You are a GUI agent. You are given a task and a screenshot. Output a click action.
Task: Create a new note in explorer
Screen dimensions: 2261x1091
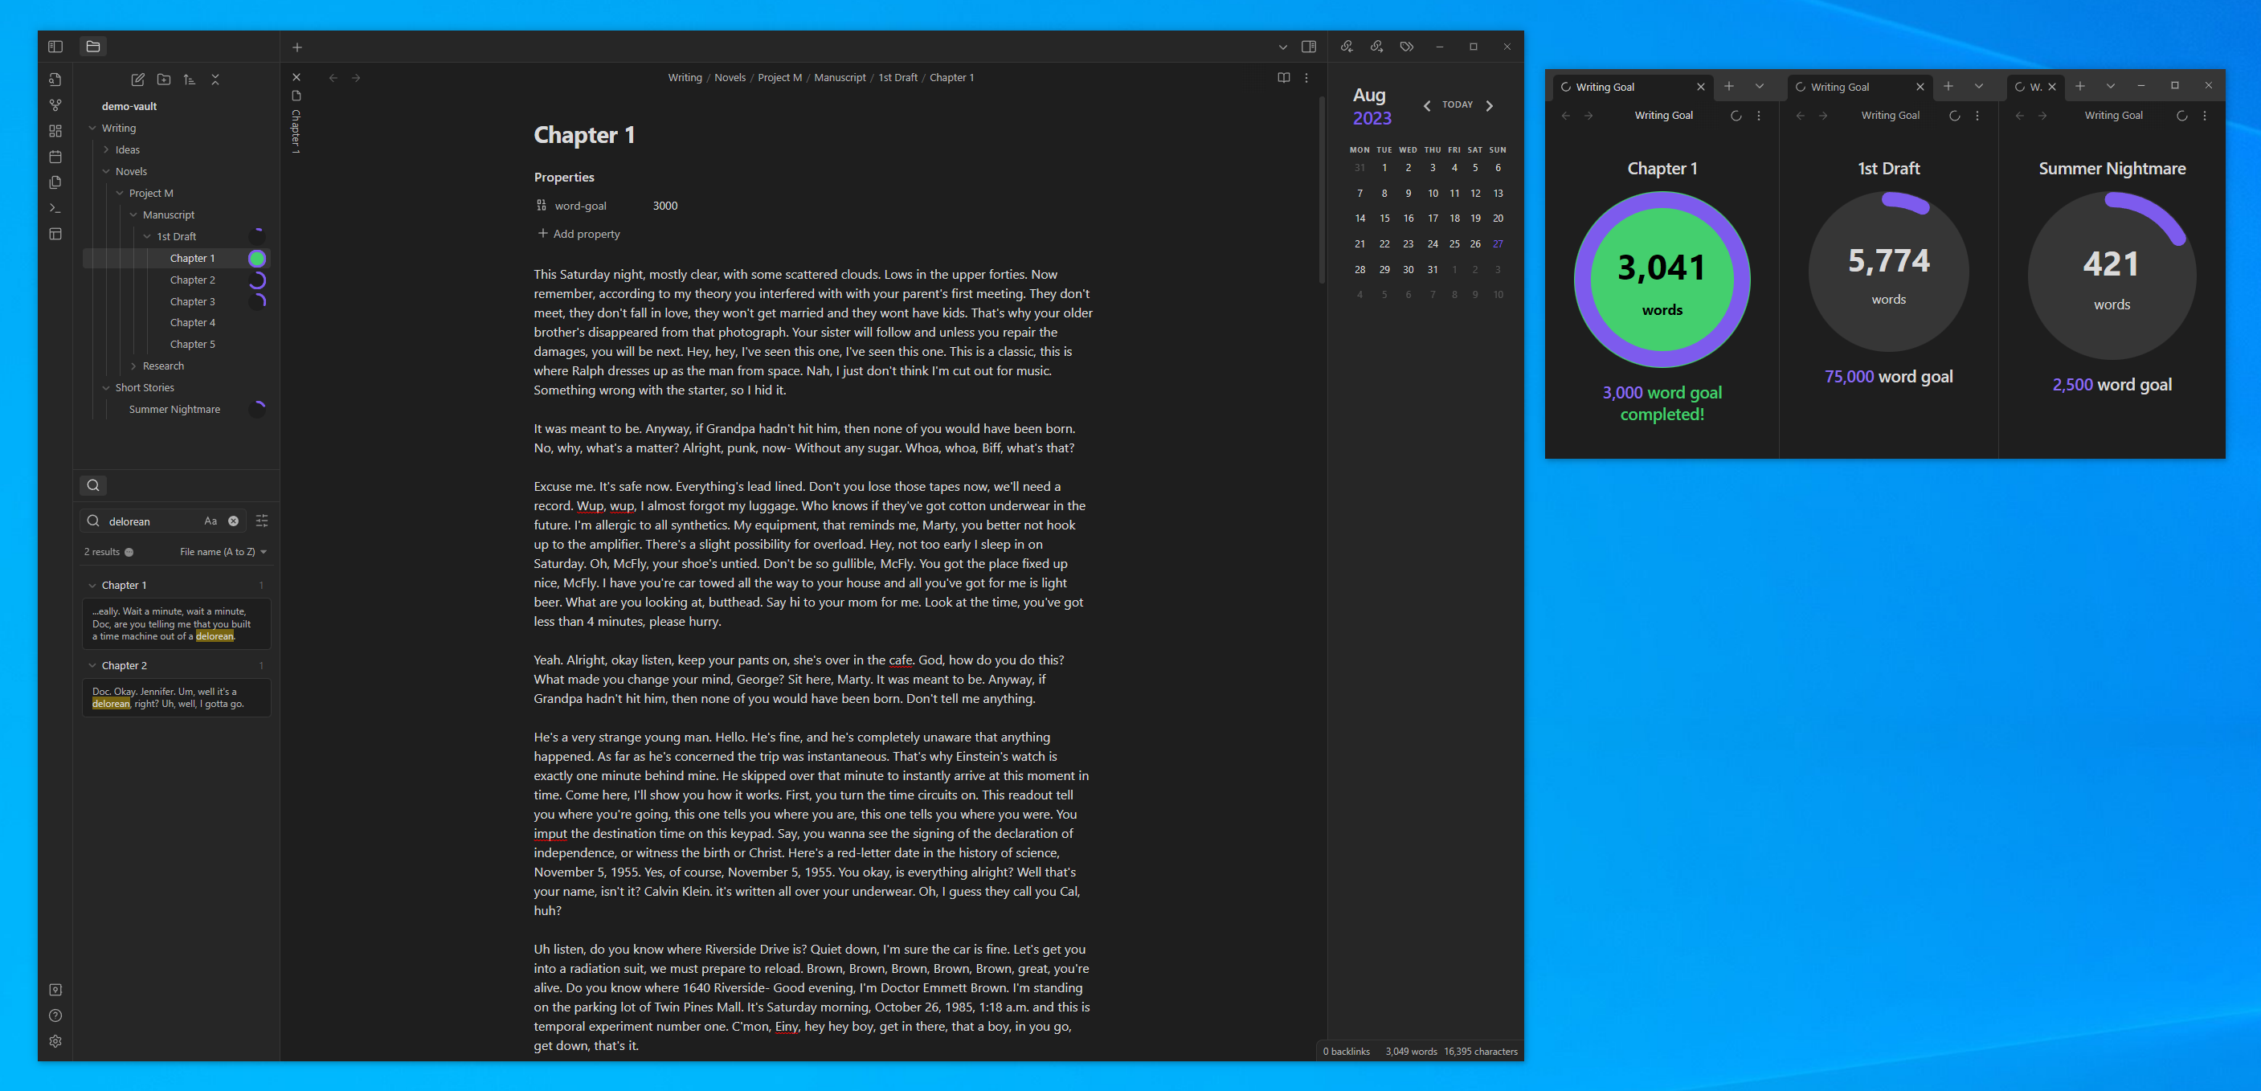pos(138,80)
